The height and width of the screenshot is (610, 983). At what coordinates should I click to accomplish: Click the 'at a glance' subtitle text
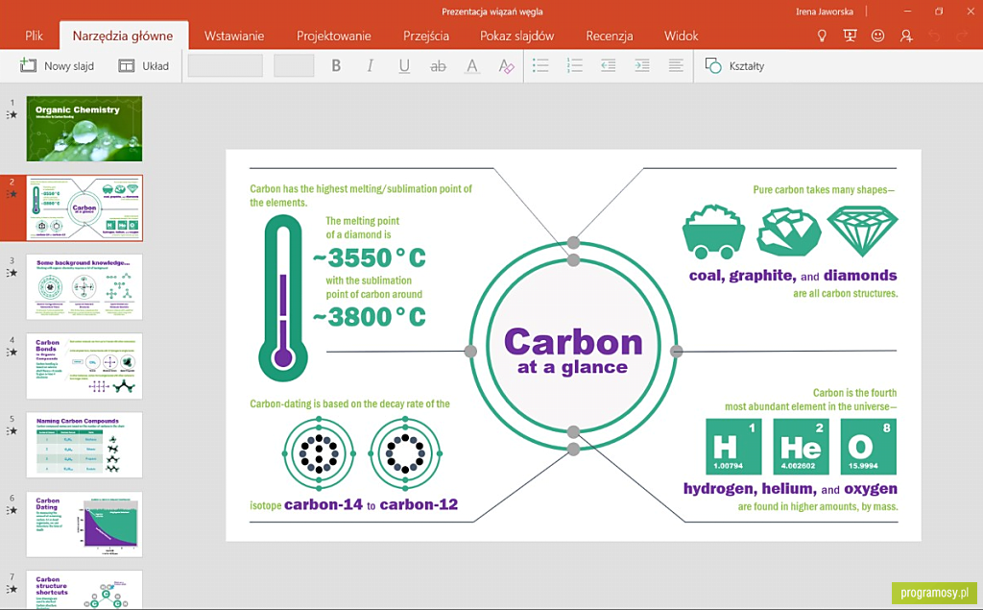pyautogui.click(x=572, y=367)
